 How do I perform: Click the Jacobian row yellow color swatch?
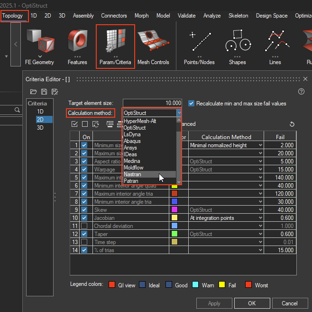click(x=174, y=217)
